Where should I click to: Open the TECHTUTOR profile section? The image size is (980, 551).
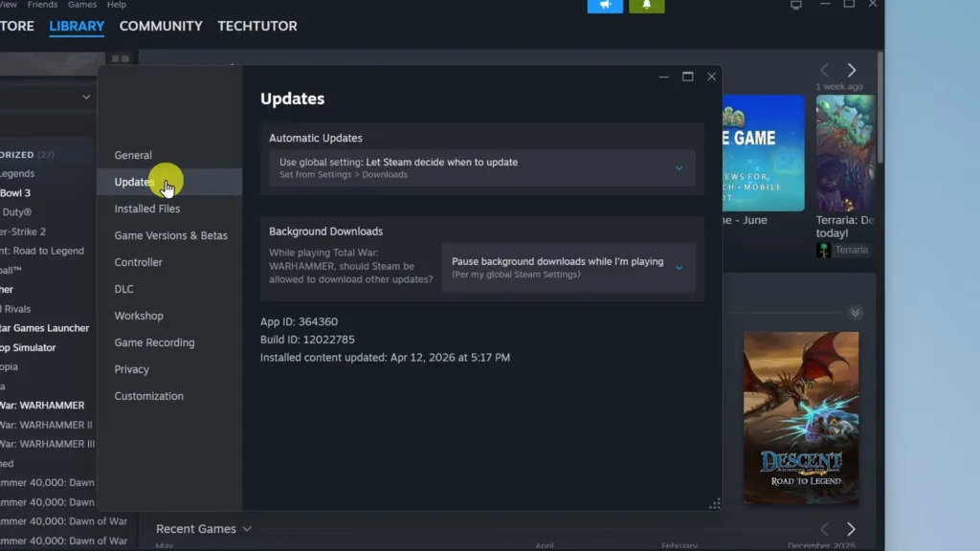click(x=257, y=26)
